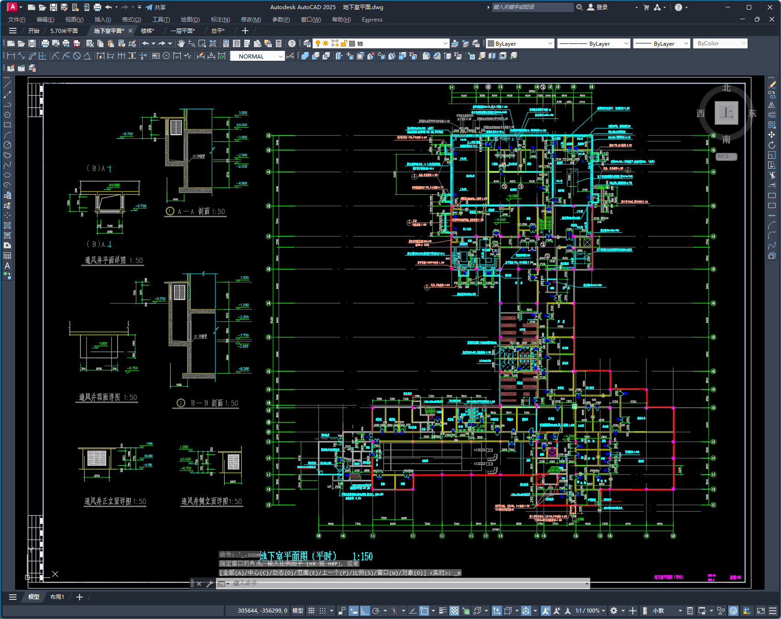This screenshot has height=619, width=781.
Task: Expand the undo history dropdown arrow
Action: (x=153, y=43)
